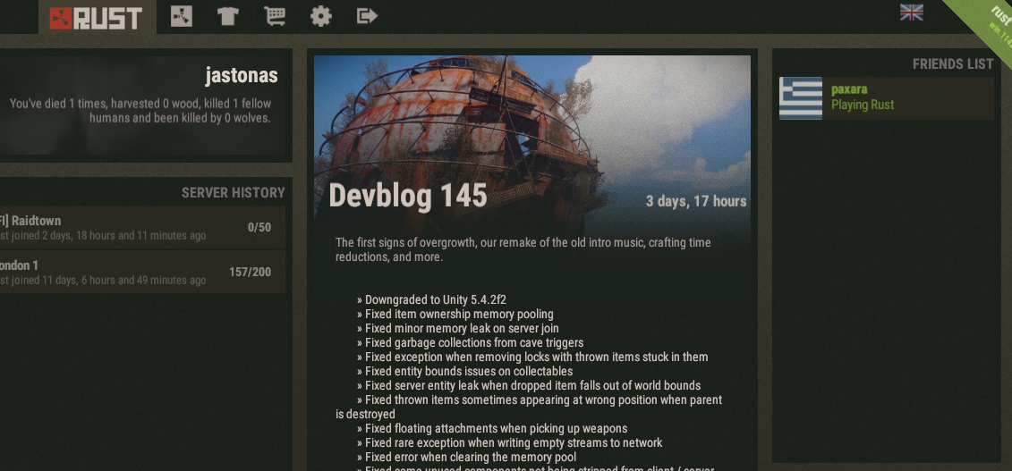The width and height of the screenshot is (1012, 471).
Task: Click 'Downgraded to Unity 5.4.2f2' line
Action: pyautogui.click(x=431, y=299)
